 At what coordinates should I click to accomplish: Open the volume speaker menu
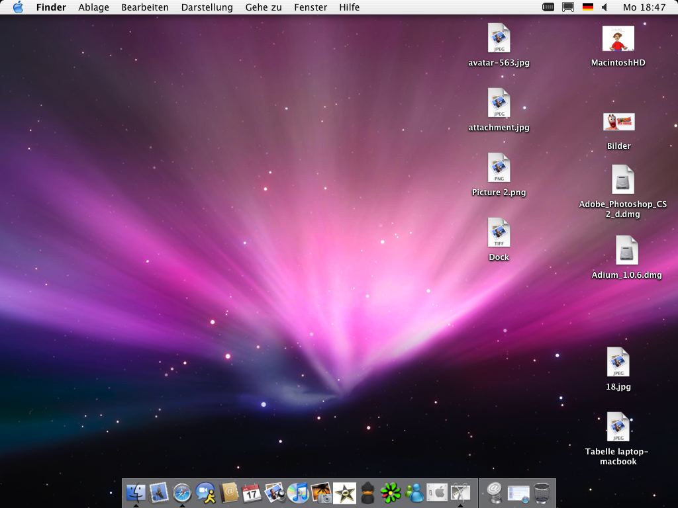[x=605, y=7]
